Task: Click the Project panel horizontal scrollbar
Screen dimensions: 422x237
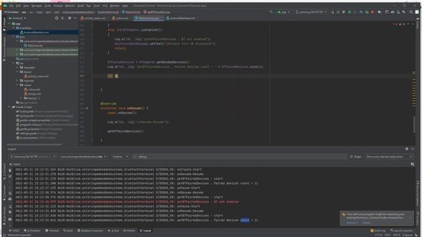Action: tap(34, 145)
